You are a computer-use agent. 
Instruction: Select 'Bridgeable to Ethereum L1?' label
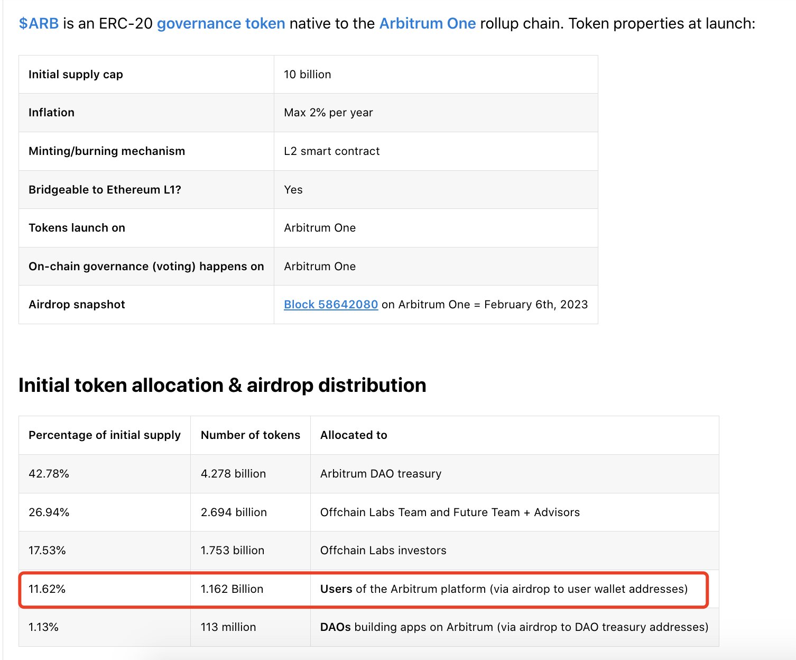coord(105,190)
